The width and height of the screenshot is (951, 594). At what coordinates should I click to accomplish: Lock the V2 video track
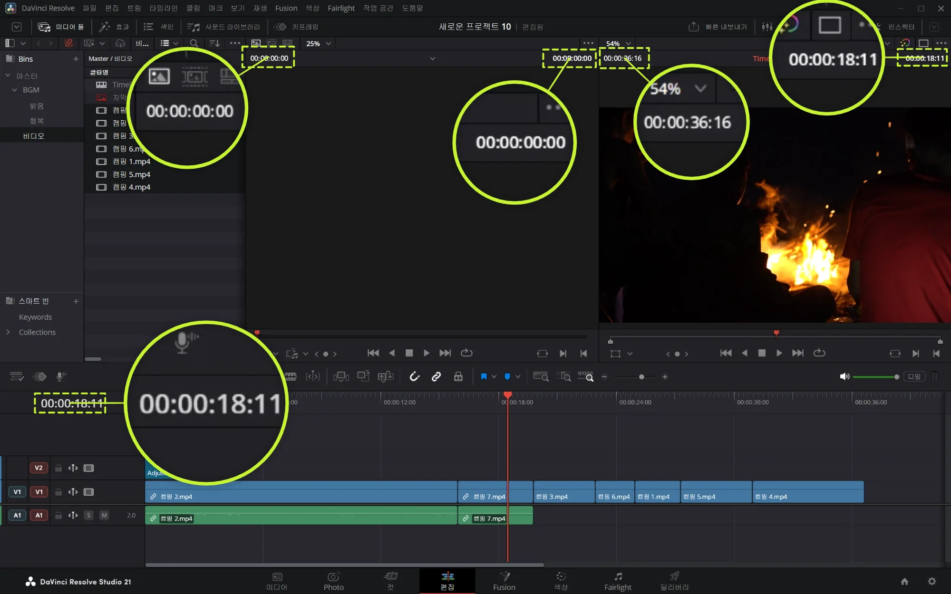point(58,468)
